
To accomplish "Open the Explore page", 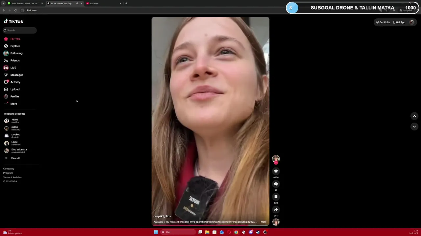I will pos(12,46).
